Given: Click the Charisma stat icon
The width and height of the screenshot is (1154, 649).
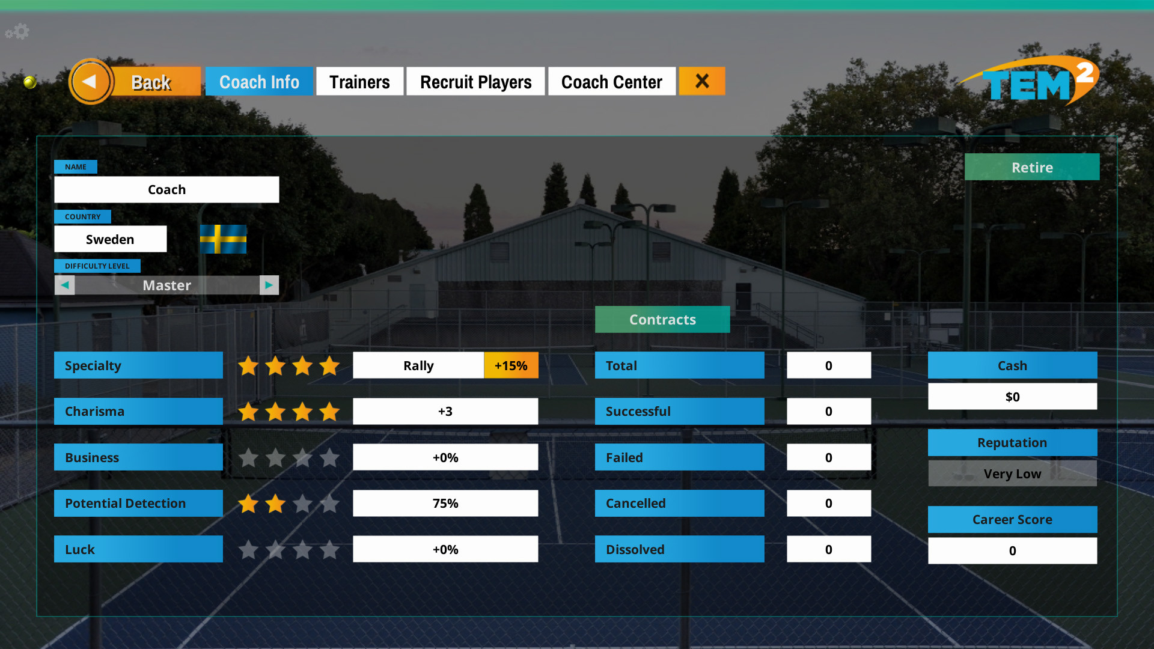Looking at the screenshot, I should coord(288,411).
